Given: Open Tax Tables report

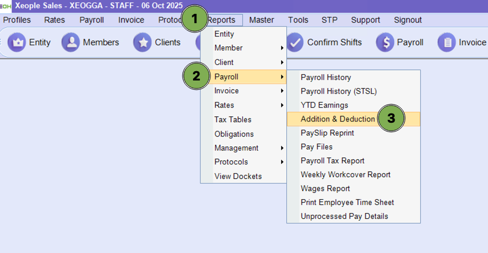Looking at the screenshot, I should coord(232,119).
